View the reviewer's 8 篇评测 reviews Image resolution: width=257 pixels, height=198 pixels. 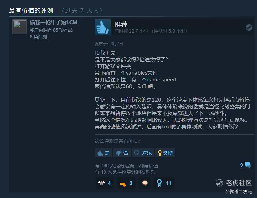click(x=38, y=37)
